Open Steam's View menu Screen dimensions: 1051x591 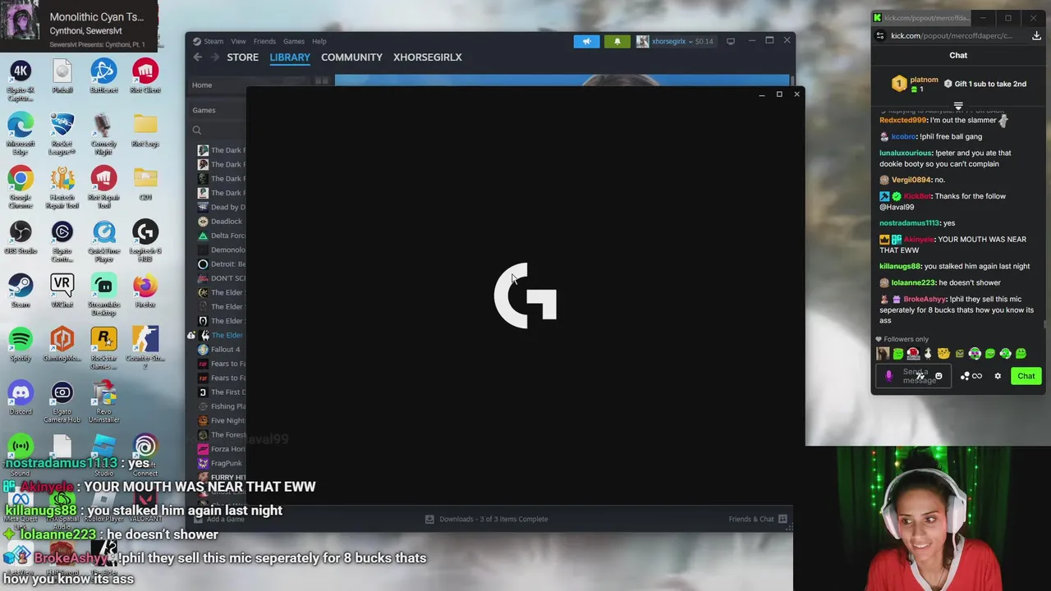click(238, 41)
